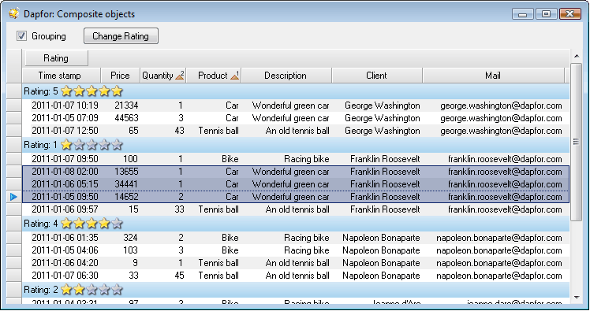Click the price cell 34441
Image resolution: width=590 pixels, height=311 pixels.
[126, 184]
